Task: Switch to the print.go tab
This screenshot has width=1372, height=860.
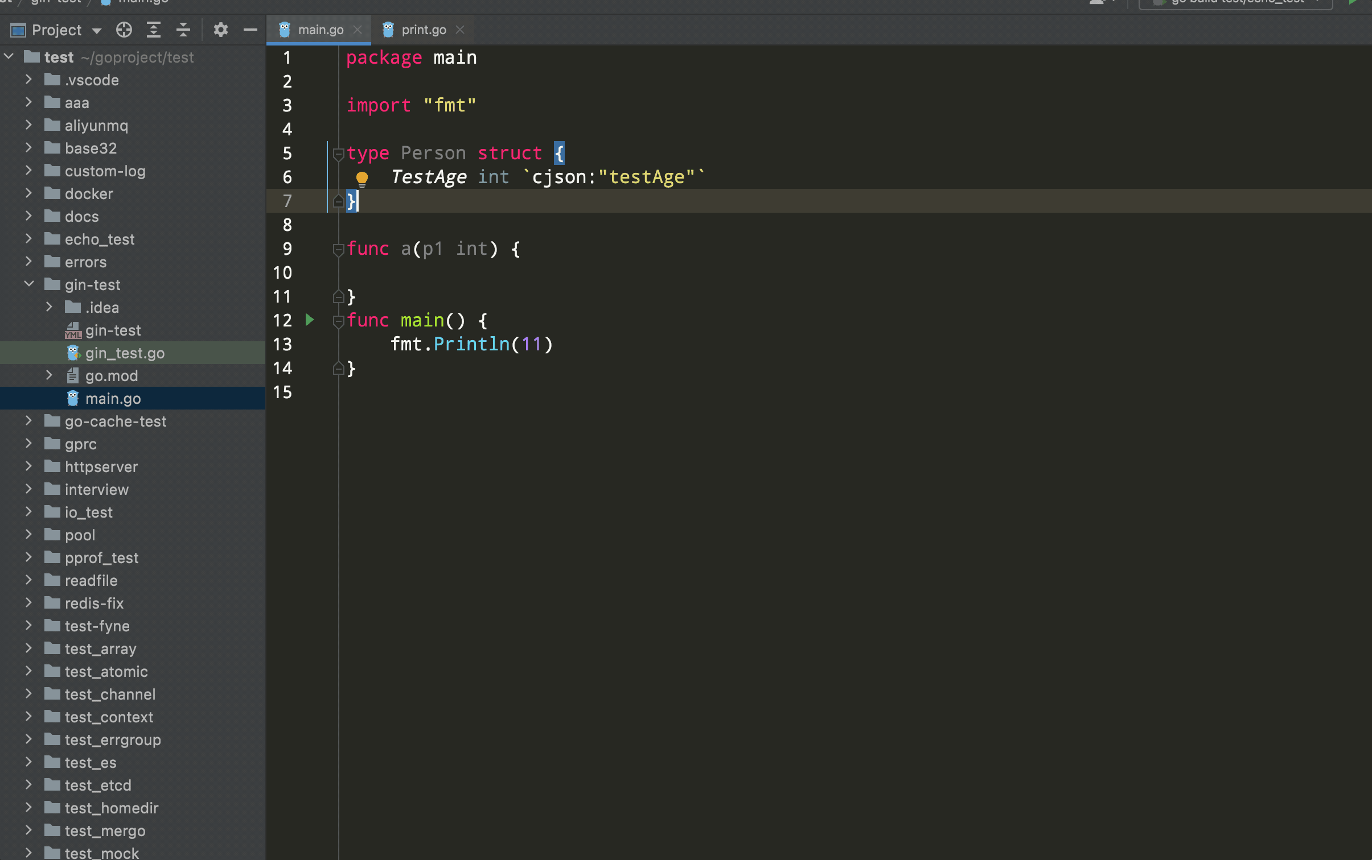Action: click(423, 30)
